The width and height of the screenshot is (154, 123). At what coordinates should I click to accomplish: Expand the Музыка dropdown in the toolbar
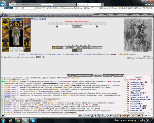(x=117, y=8)
